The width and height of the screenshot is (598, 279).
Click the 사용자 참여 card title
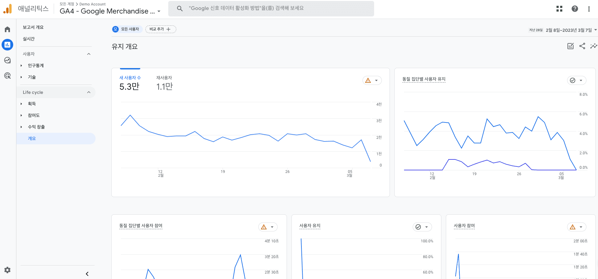464,226
